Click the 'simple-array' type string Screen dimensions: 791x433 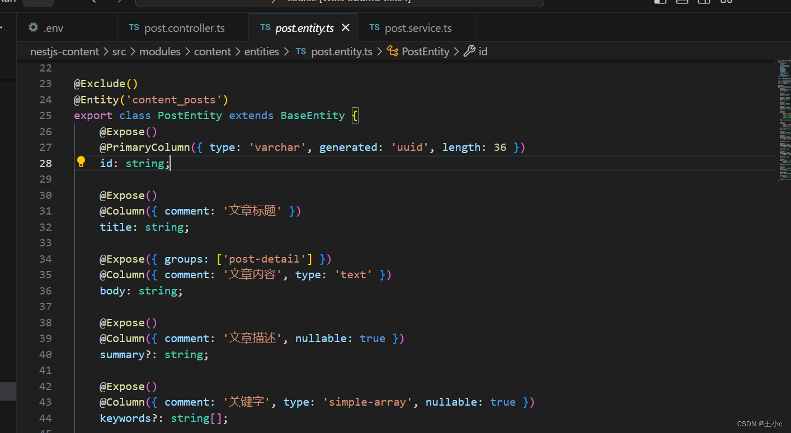(368, 402)
